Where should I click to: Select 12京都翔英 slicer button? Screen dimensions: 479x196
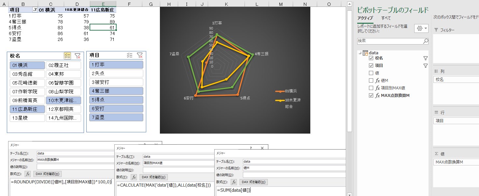[x=63, y=109]
